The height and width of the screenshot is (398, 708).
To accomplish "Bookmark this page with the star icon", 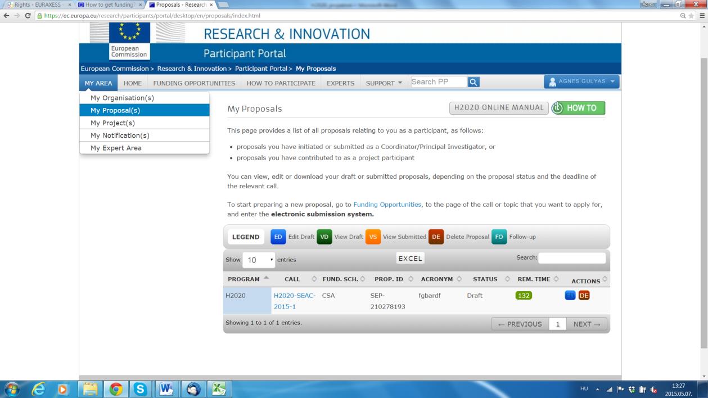I will (x=691, y=16).
